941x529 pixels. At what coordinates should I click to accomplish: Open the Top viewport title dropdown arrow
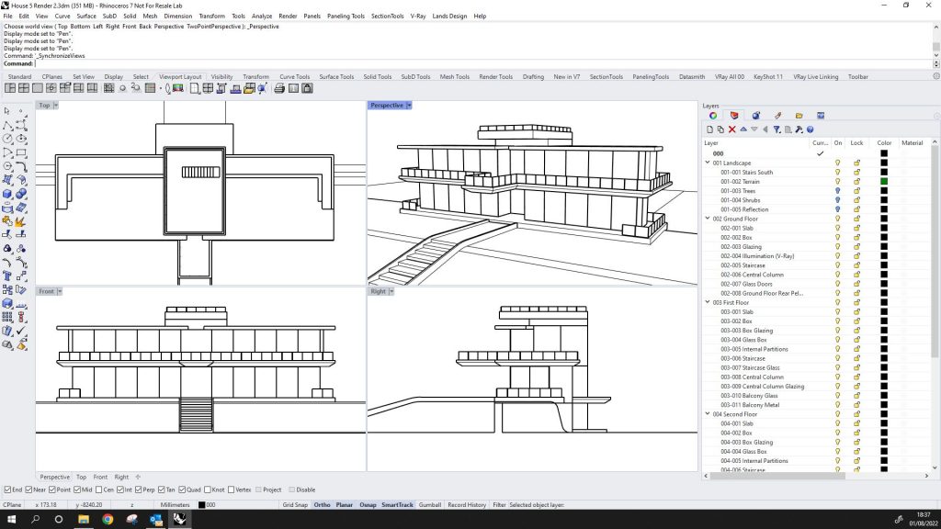click(x=56, y=106)
